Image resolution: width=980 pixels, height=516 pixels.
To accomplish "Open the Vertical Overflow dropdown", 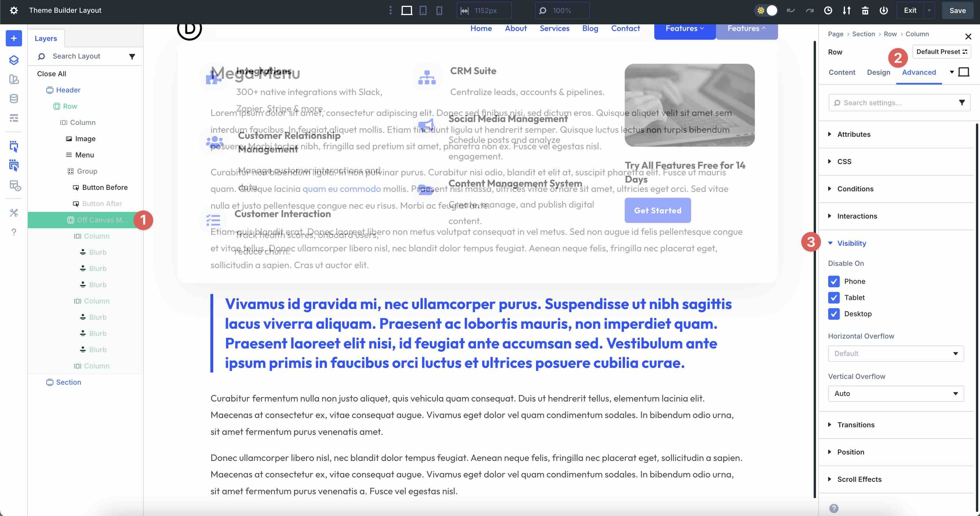I will (896, 393).
